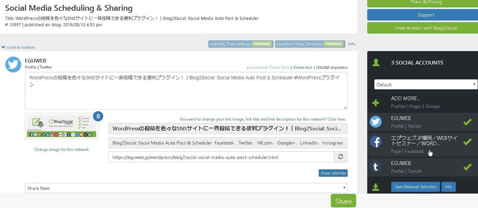This screenshot has width=478, height=208.
Task: Click the Facebook icon in accounts sidebar
Action: tap(376, 142)
